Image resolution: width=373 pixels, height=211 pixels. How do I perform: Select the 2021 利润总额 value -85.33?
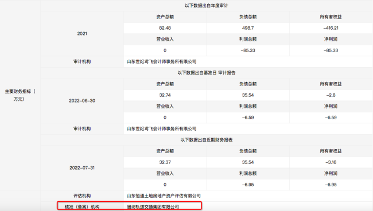coord(248,50)
